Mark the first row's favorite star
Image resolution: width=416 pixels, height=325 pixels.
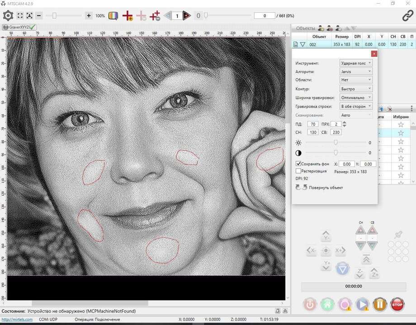click(401, 124)
